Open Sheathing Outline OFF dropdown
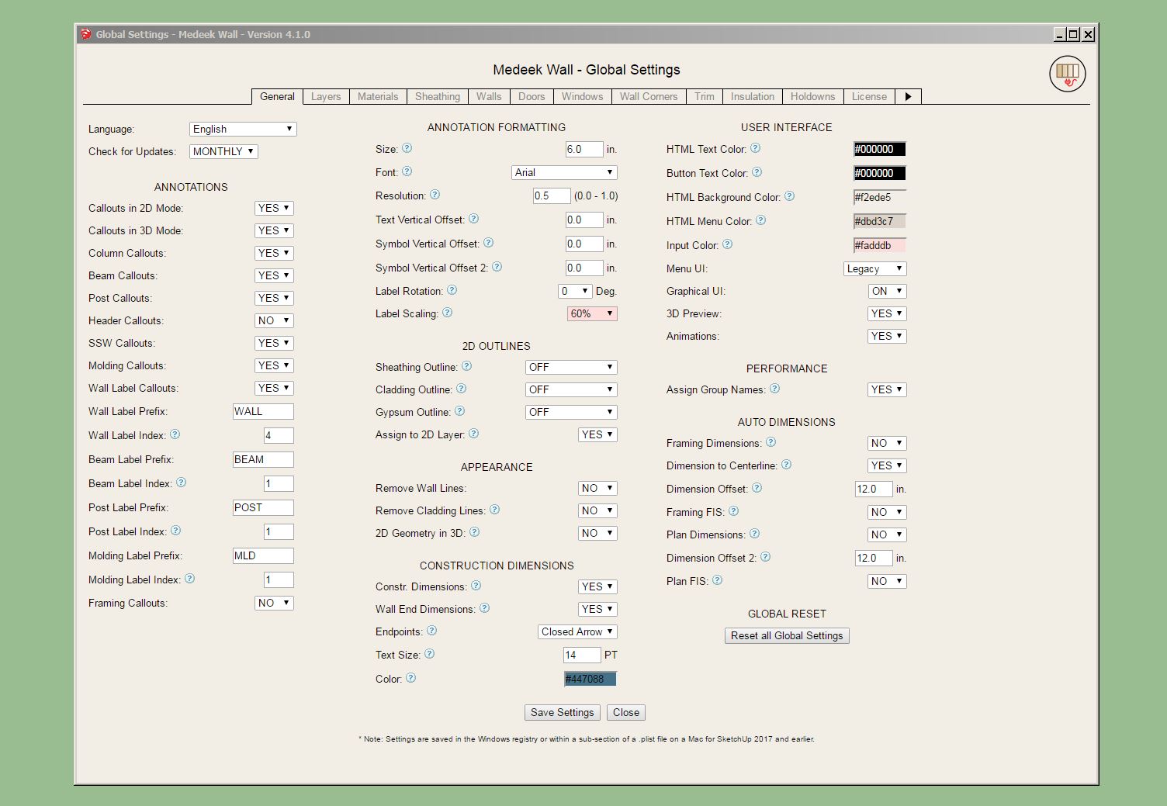The height and width of the screenshot is (806, 1167). 571,367
